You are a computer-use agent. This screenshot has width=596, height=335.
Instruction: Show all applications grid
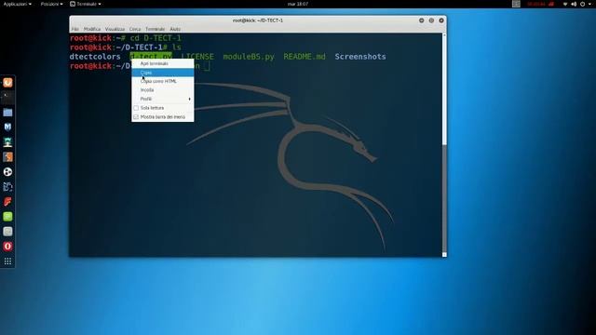pos(7,261)
